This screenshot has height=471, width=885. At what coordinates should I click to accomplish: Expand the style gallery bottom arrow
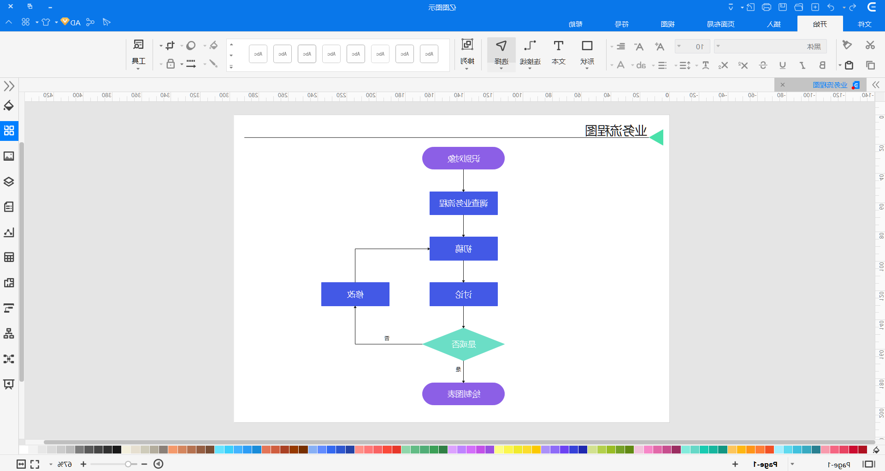point(231,67)
